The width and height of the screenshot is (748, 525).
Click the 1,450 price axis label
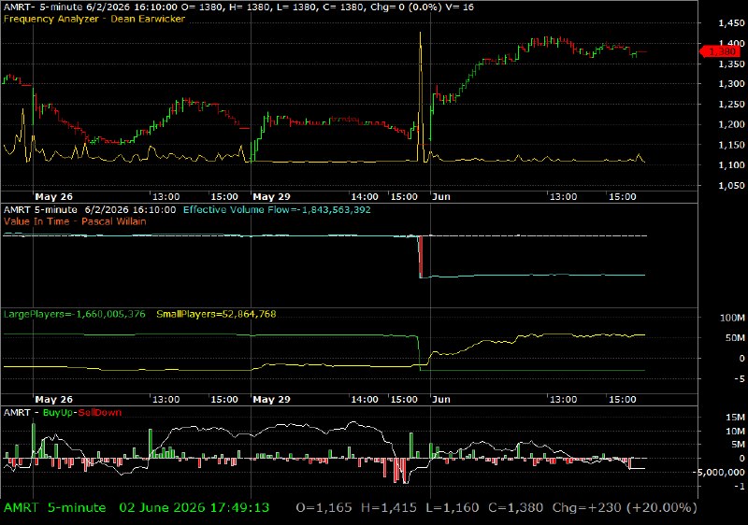[731, 22]
